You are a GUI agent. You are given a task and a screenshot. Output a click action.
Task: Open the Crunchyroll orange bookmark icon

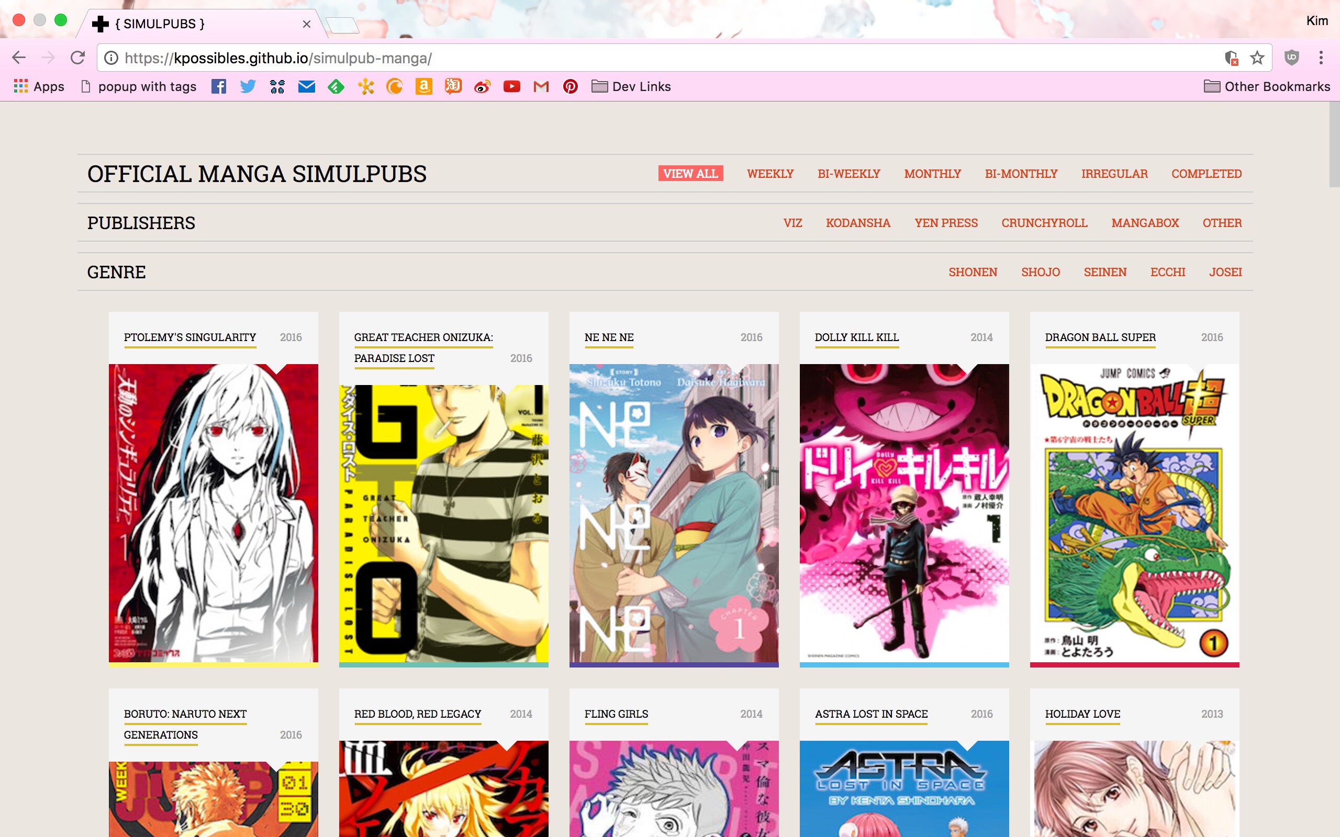[x=394, y=86]
